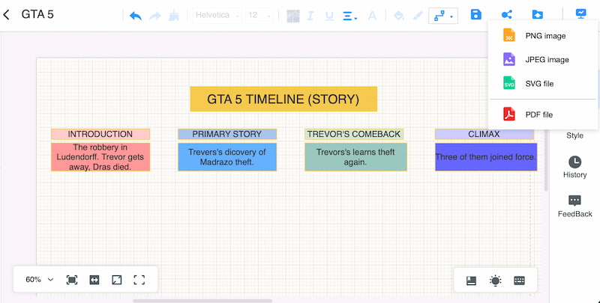The image size is (600, 303).
Task: Open the History panel
Action: pyautogui.click(x=574, y=167)
